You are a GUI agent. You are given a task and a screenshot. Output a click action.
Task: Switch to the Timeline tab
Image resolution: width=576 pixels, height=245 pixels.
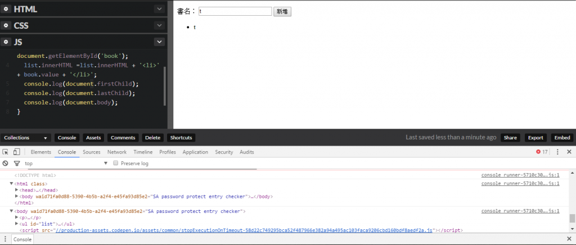point(143,152)
